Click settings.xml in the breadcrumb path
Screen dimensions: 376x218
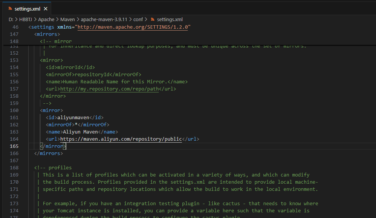coord(170,19)
